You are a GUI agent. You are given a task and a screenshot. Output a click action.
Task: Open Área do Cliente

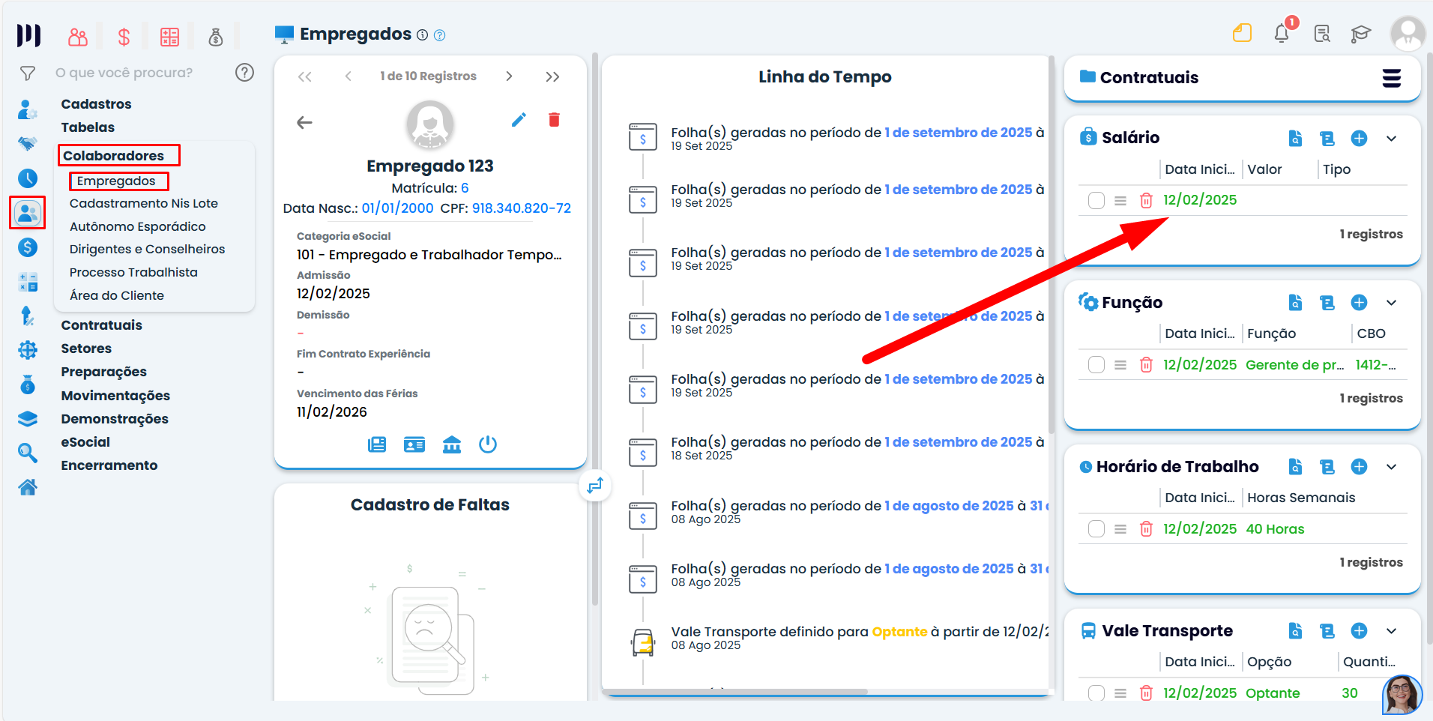click(x=117, y=295)
